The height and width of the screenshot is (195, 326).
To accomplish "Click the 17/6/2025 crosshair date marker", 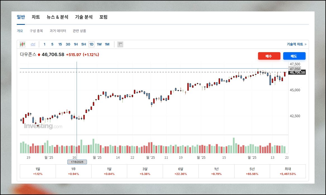I will click(x=77, y=162).
